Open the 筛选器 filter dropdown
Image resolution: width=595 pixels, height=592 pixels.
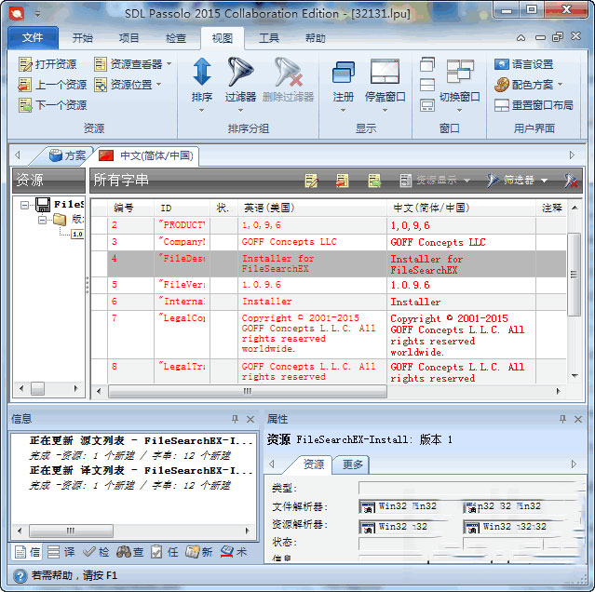(x=518, y=181)
